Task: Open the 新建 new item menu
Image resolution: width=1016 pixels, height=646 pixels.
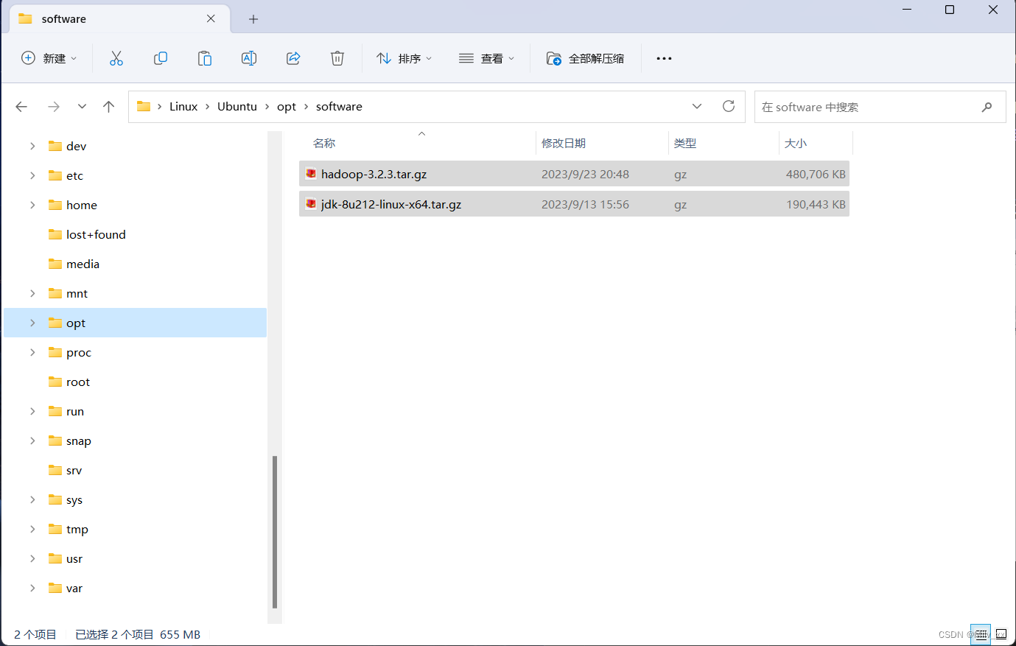Action: (49, 58)
